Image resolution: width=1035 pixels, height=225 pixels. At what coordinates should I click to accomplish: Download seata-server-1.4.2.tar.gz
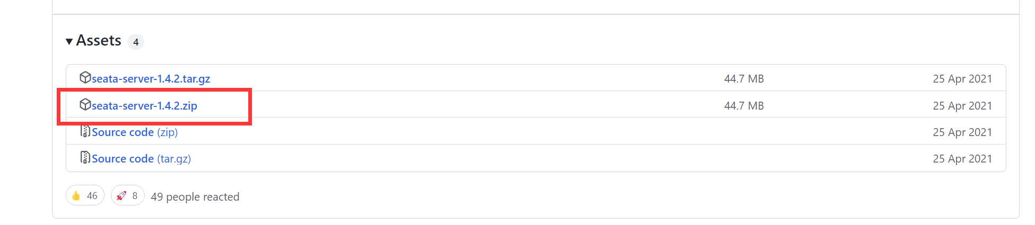151,79
